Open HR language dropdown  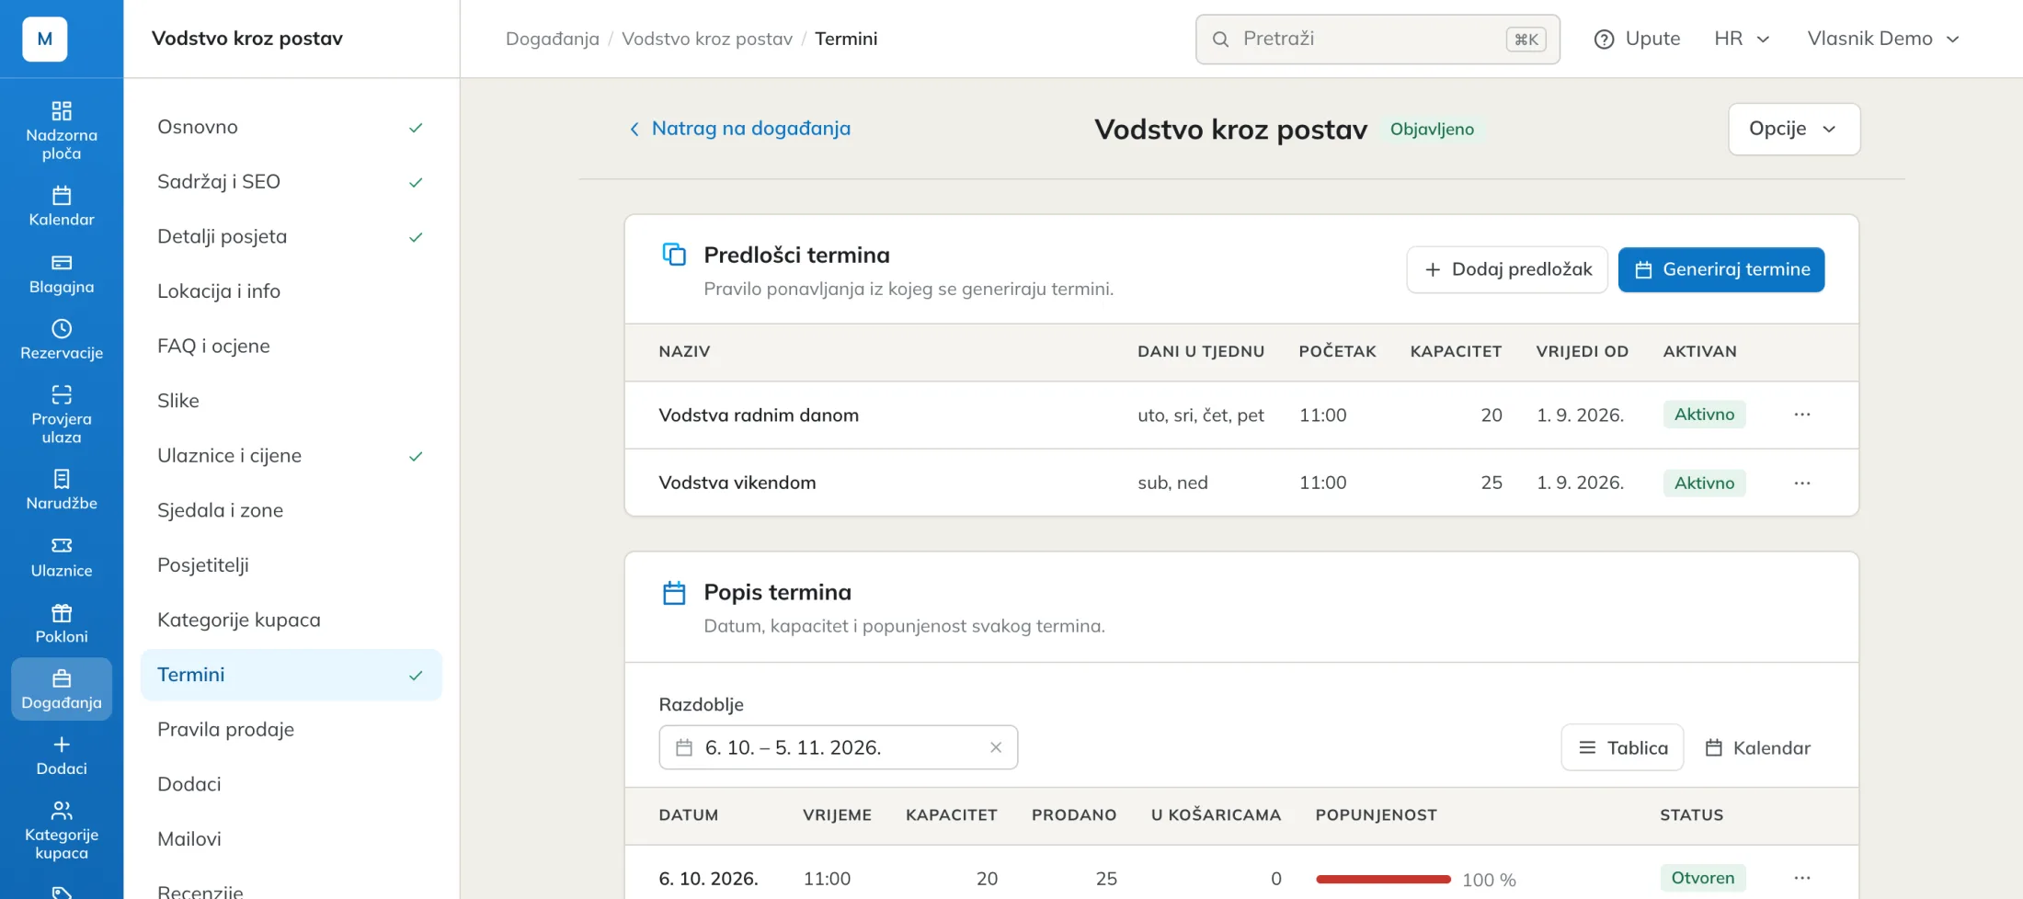pos(1742,39)
